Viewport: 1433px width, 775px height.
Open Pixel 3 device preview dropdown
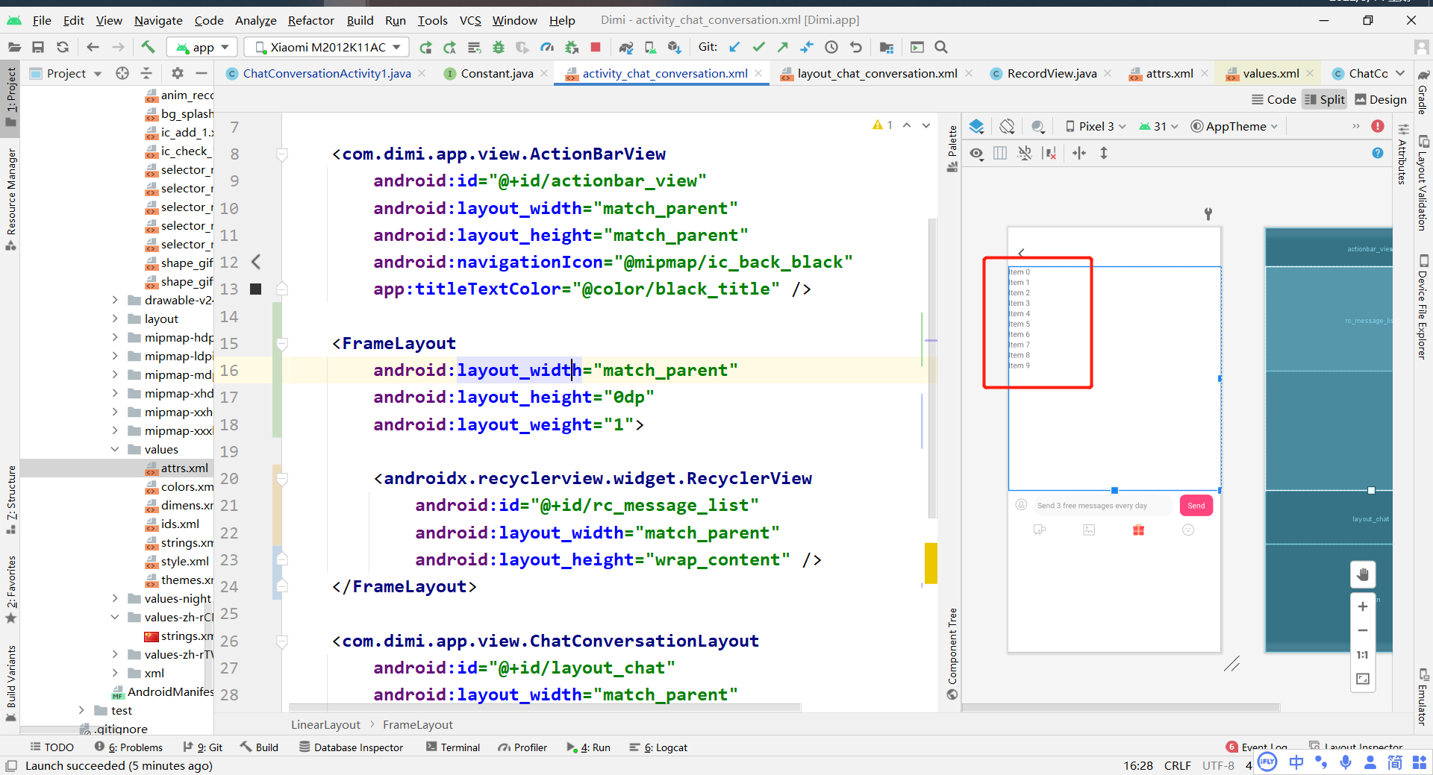[1096, 126]
